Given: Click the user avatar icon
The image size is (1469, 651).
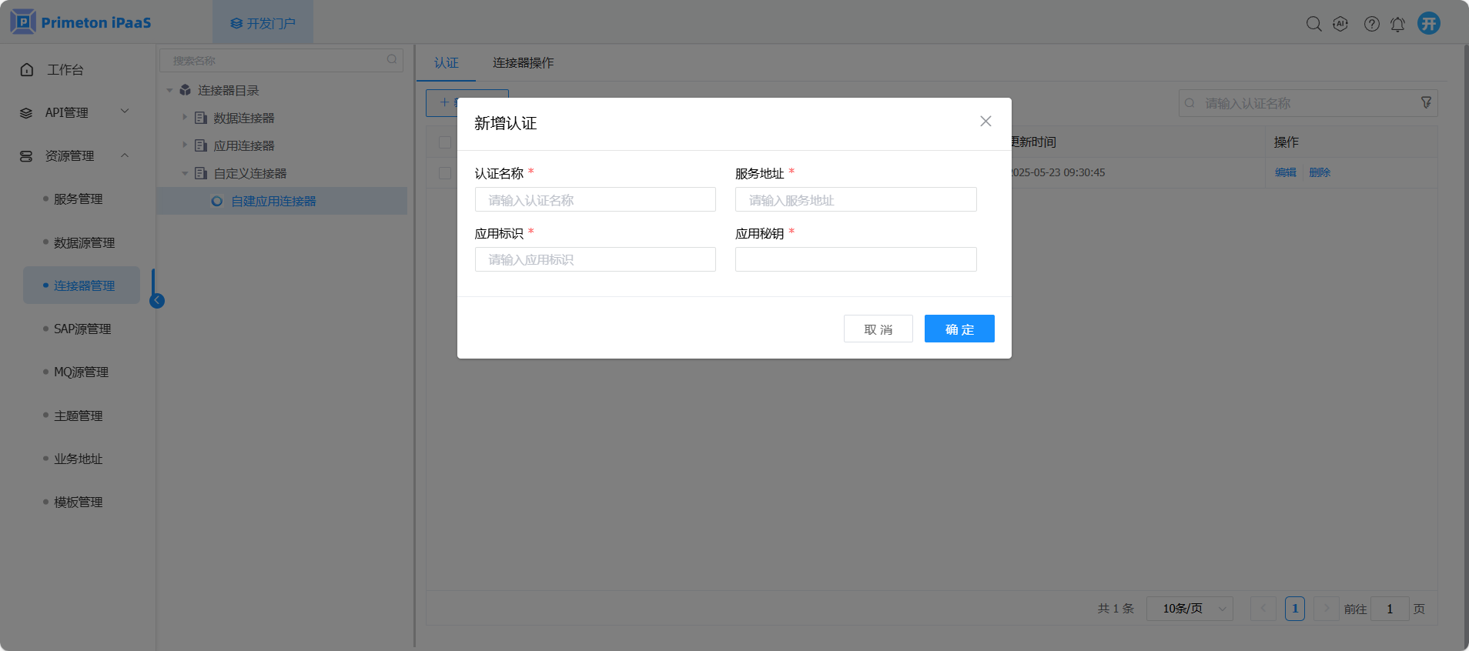Looking at the screenshot, I should tap(1429, 23).
